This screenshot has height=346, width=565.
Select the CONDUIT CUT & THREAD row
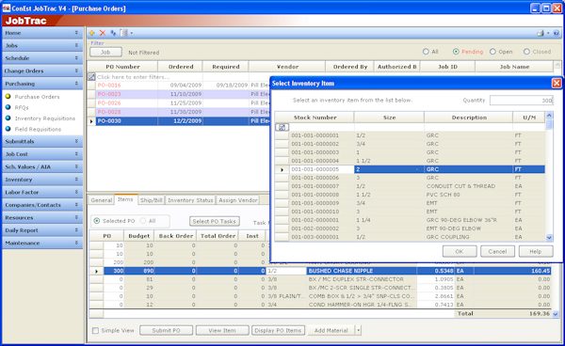click(410, 186)
